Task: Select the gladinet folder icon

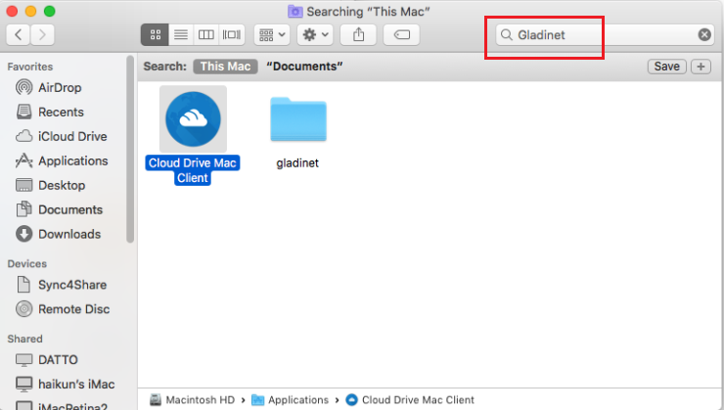Action: 298,119
